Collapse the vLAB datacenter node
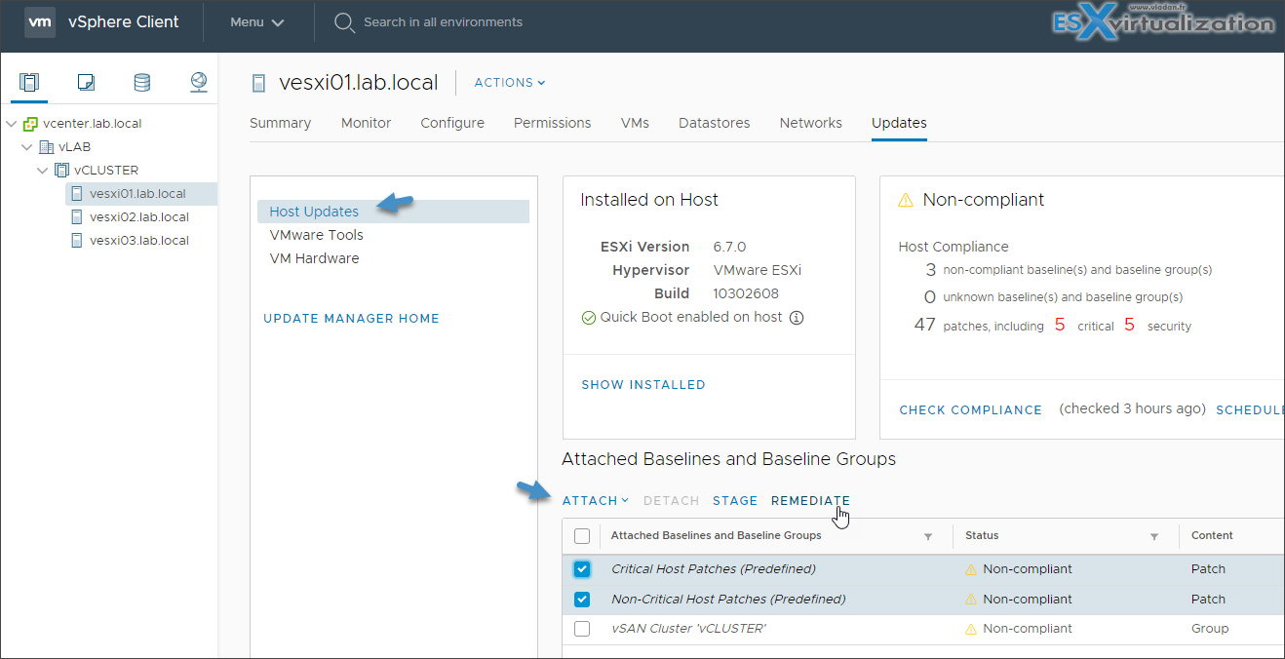The image size is (1285, 659). (x=26, y=147)
